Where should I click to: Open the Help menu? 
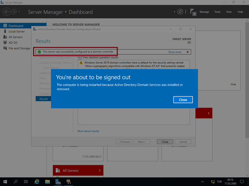(x=240, y=12)
